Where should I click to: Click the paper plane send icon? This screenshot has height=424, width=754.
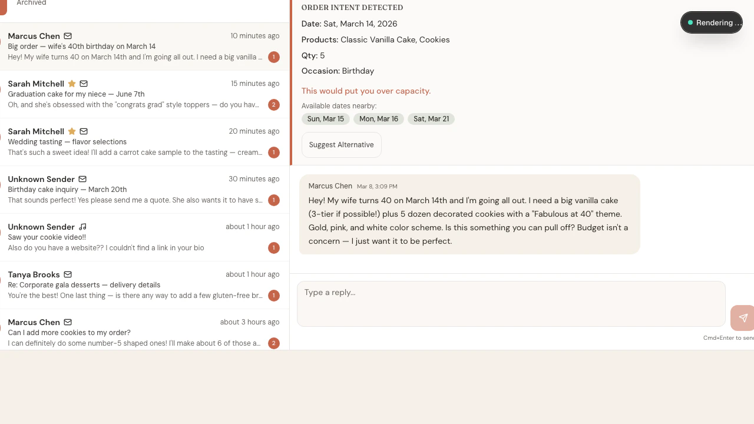742,318
